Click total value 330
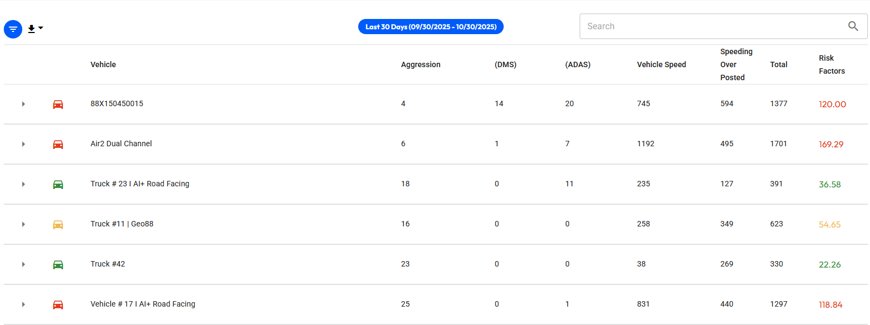Viewport: 870px width, 325px height. coord(777,264)
